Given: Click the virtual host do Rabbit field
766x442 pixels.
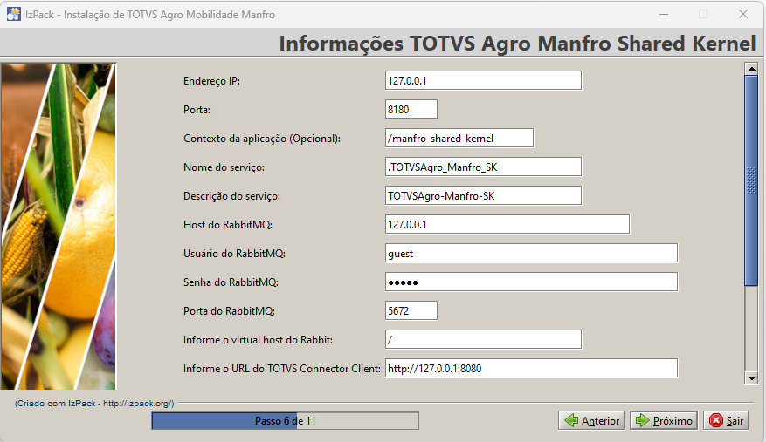Looking at the screenshot, I should coord(483,339).
